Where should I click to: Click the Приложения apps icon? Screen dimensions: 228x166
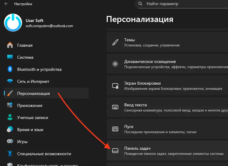tap(10, 105)
